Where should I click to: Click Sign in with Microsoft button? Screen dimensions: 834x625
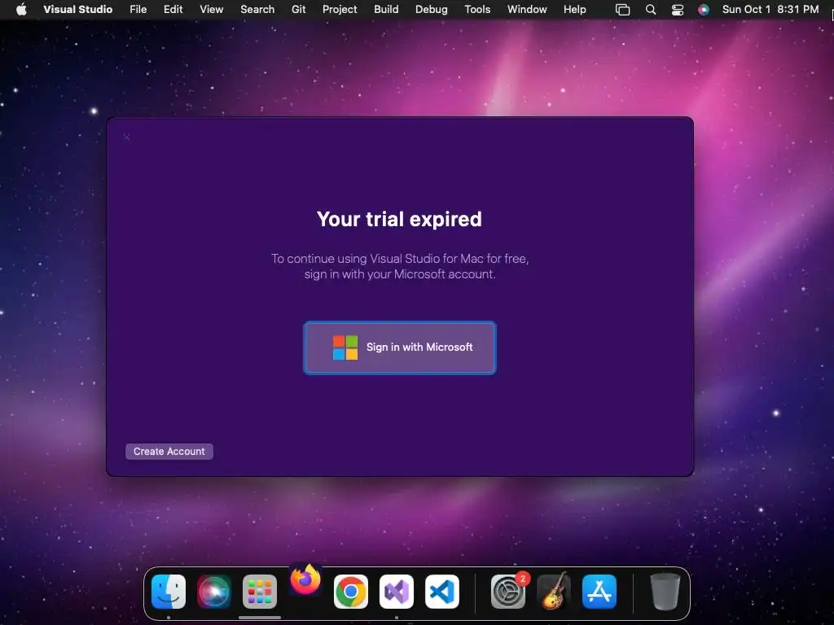point(399,347)
